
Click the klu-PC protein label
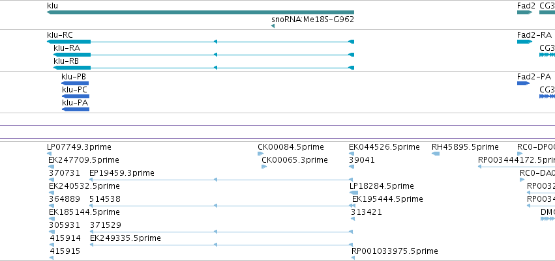point(74,90)
